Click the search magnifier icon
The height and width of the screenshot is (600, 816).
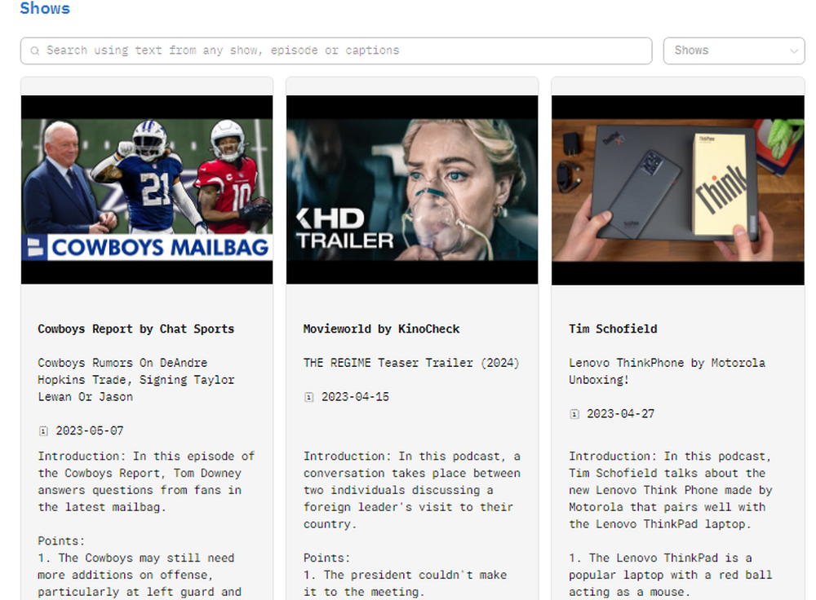[x=35, y=51]
